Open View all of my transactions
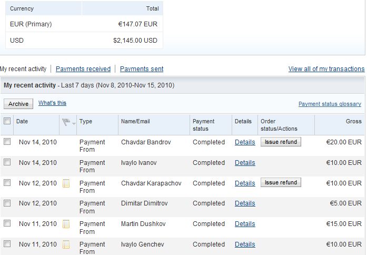This screenshot has width=367, height=255. (326, 69)
